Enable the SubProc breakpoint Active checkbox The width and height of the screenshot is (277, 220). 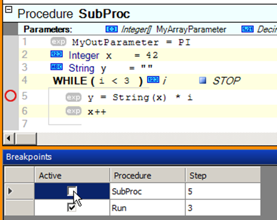point(72,191)
